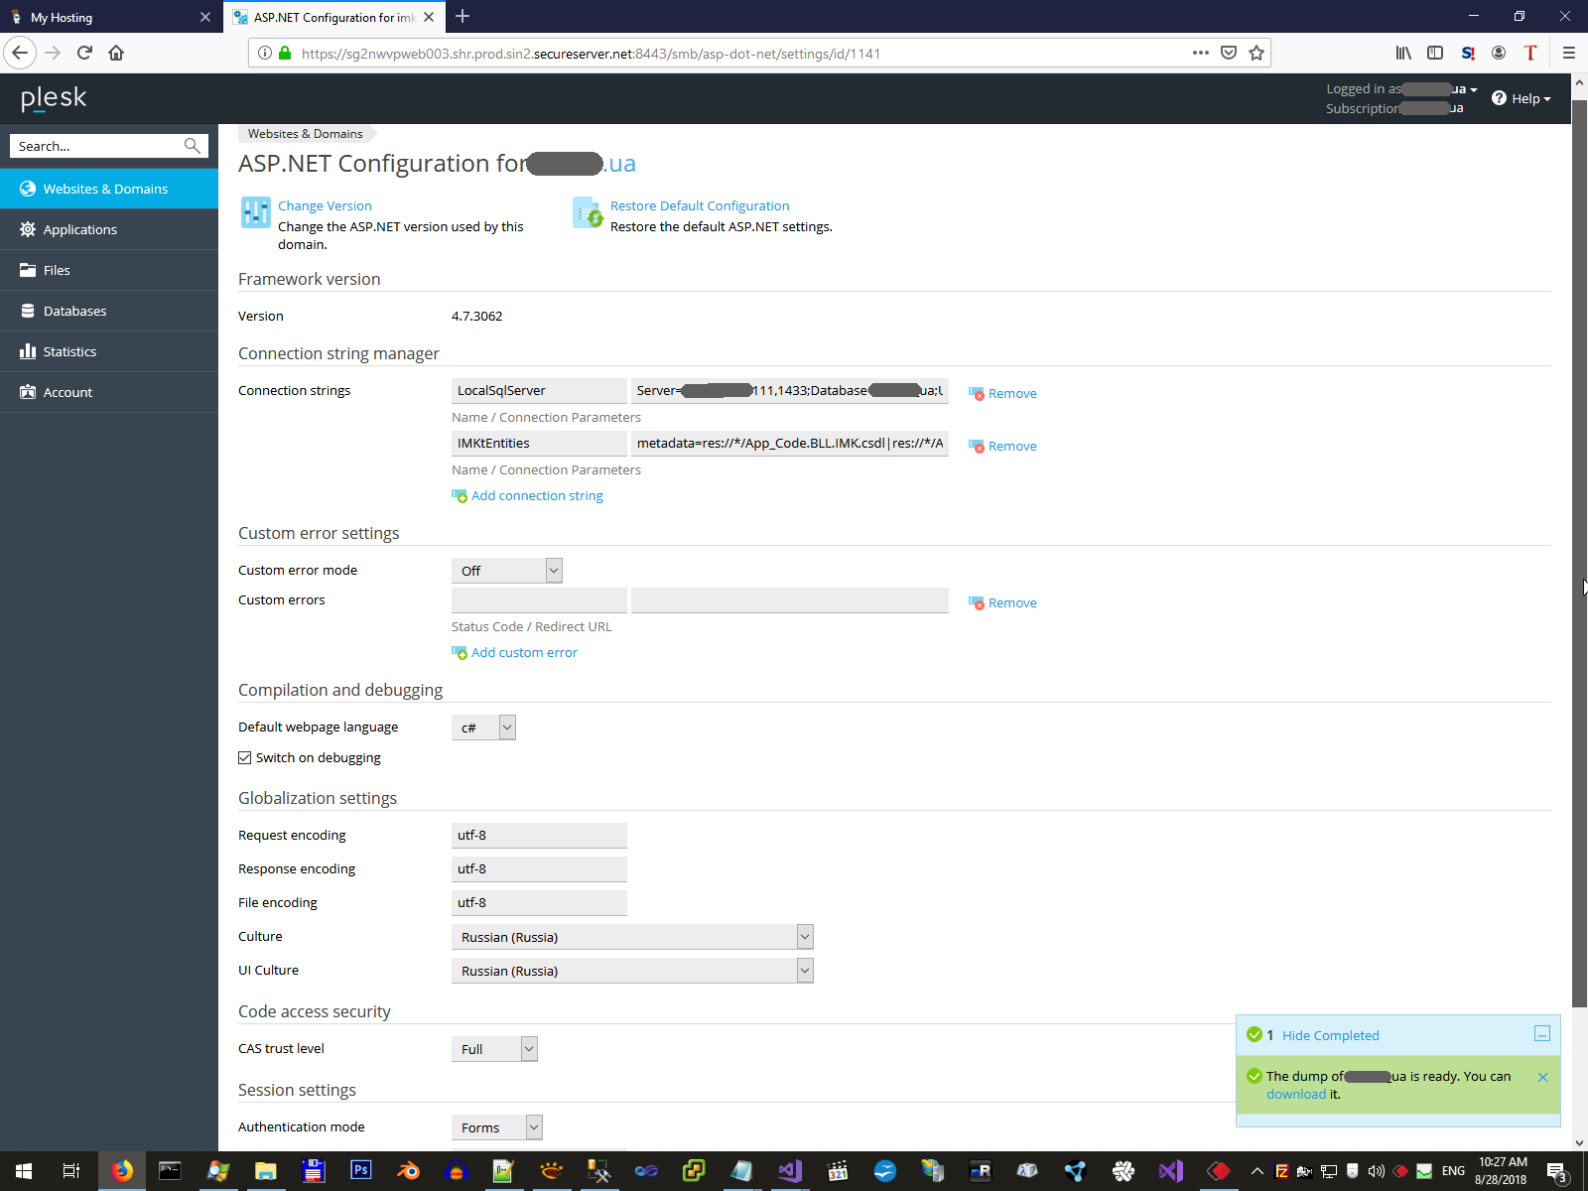Open Account in the sidebar
The width and height of the screenshot is (1588, 1191).
click(x=109, y=392)
